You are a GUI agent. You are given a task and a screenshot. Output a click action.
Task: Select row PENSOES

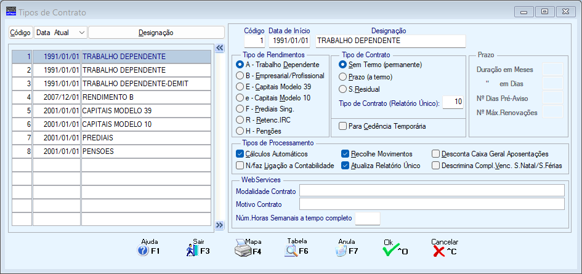(111, 151)
